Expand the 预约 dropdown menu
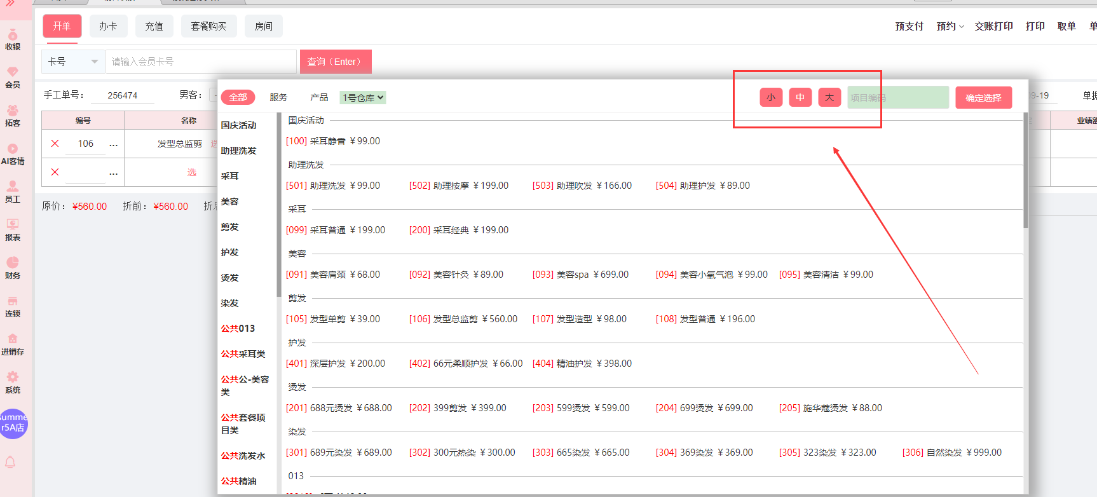This screenshot has height=497, width=1097. tap(950, 26)
